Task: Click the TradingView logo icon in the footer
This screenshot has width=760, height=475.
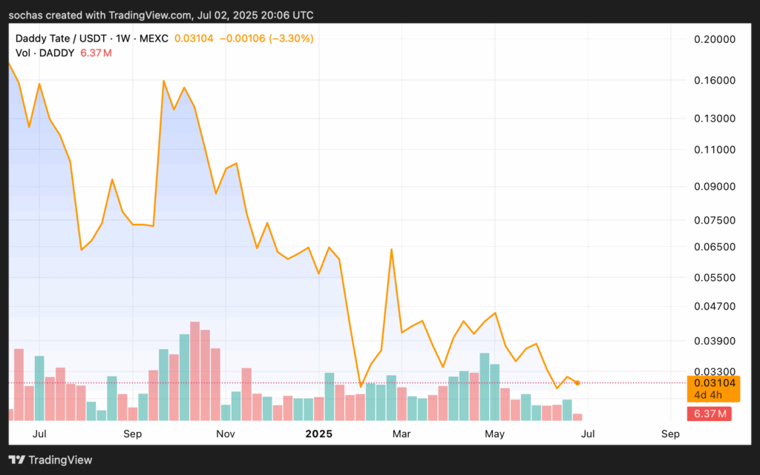Action: pyautogui.click(x=17, y=459)
